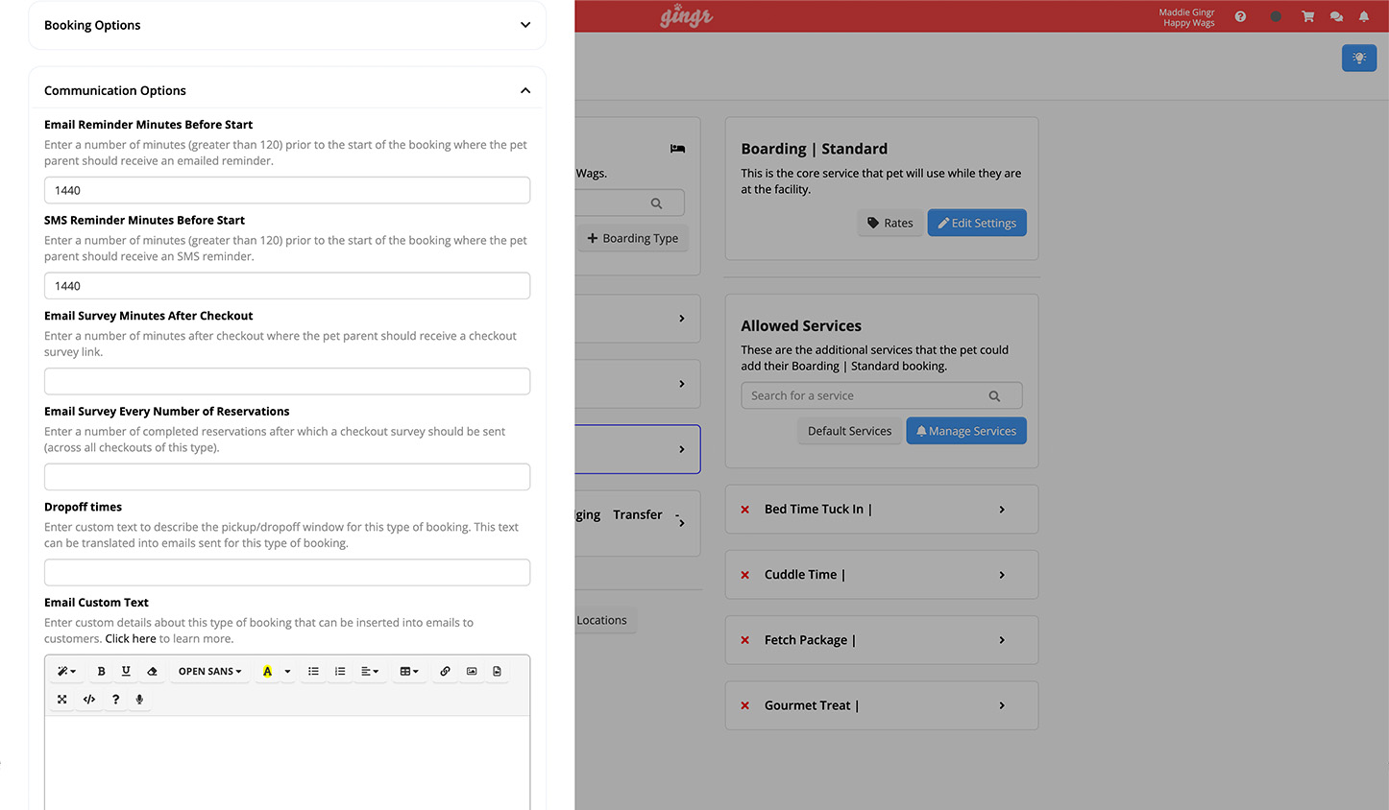
Task: Open the color picker dropdown arrow
Action: click(287, 672)
